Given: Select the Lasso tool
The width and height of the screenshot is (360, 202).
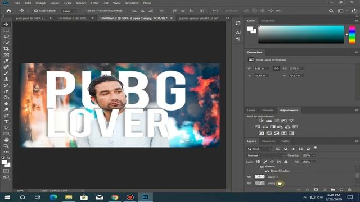Looking at the screenshot, I should 6,36.
